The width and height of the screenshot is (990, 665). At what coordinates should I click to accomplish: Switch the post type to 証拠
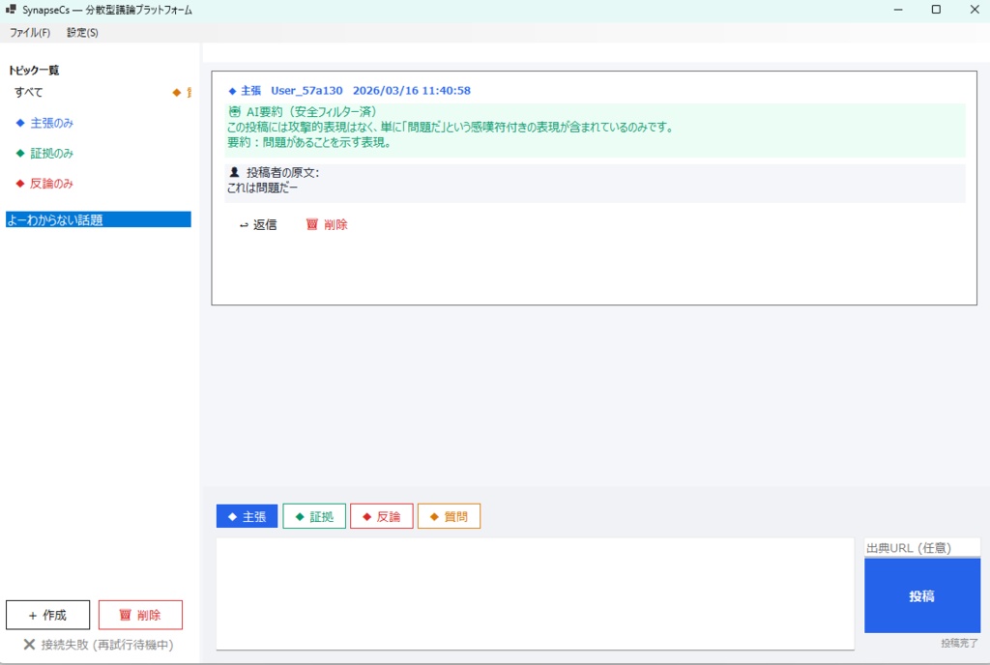click(x=314, y=515)
